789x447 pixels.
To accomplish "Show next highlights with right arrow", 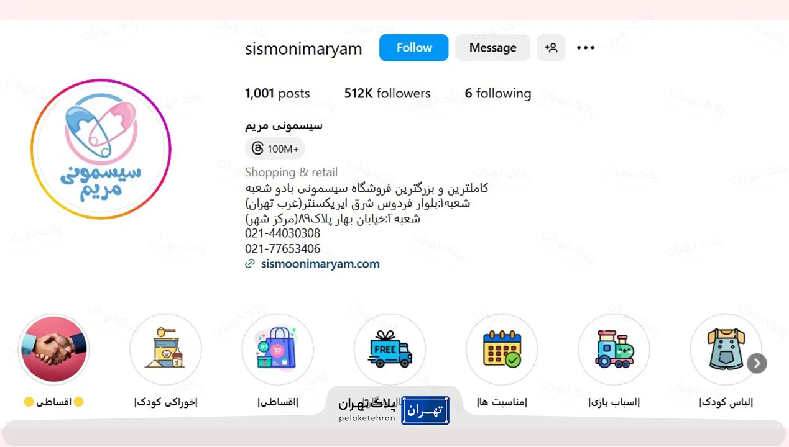I will point(757,363).
